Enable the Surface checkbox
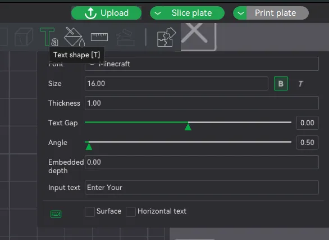329x240 pixels. point(90,211)
